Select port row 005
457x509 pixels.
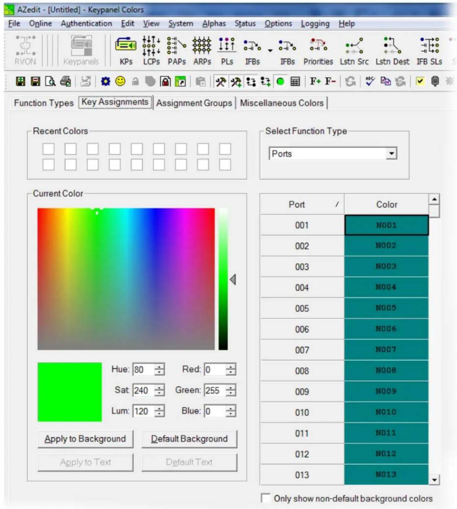[302, 308]
